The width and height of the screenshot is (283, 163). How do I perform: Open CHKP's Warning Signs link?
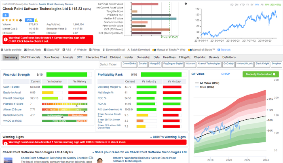point(168,137)
